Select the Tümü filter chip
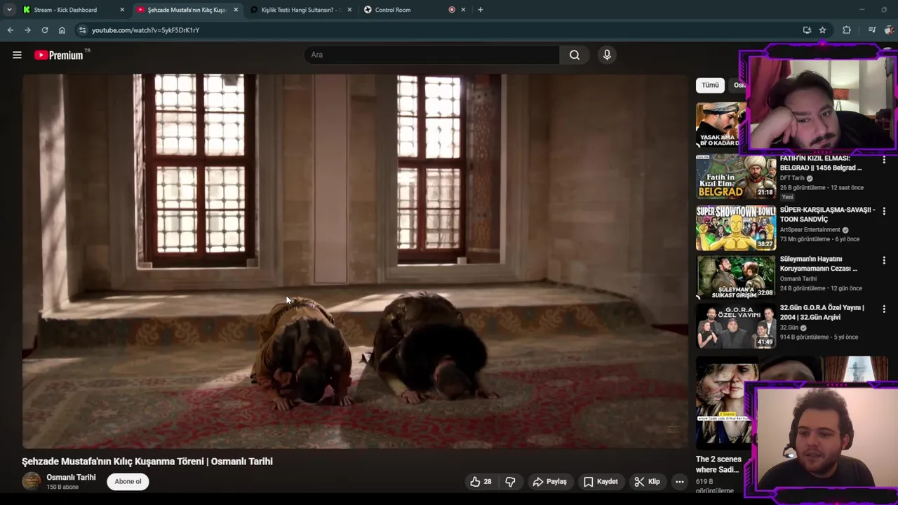The height and width of the screenshot is (505, 898). (x=710, y=85)
